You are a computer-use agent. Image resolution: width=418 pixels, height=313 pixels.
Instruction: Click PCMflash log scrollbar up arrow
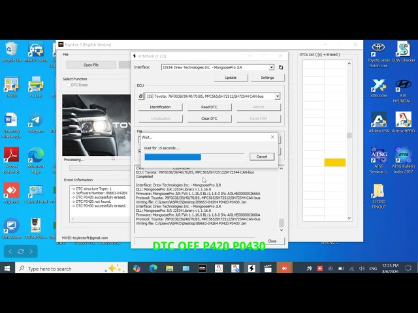(x=281, y=168)
